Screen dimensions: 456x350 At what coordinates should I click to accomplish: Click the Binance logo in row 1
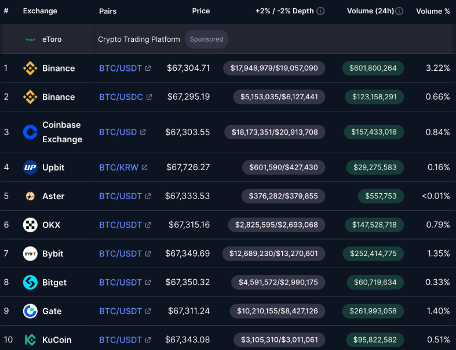point(30,68)
